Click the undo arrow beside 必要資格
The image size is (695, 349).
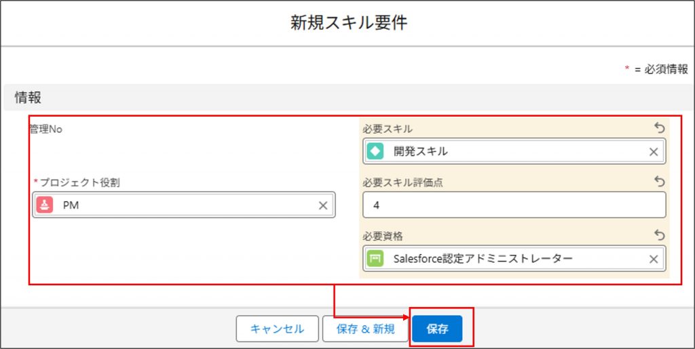658,235
